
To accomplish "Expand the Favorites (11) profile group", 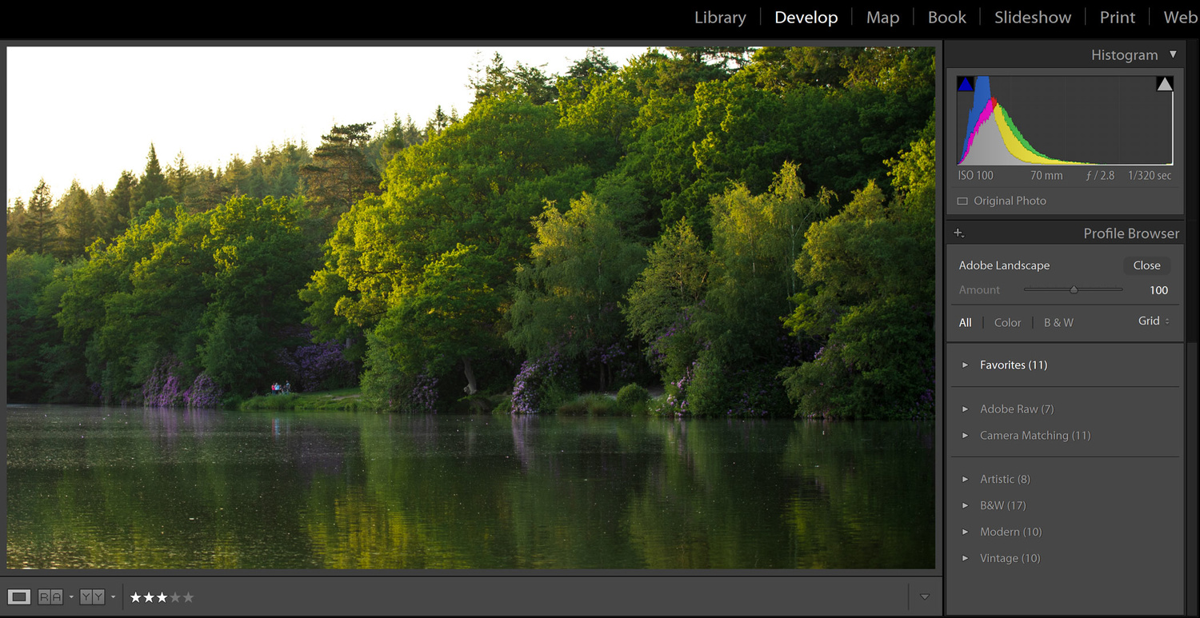I will pos(966,365).
